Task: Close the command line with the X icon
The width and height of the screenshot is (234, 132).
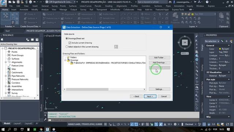Action: [x=45, y=115]
